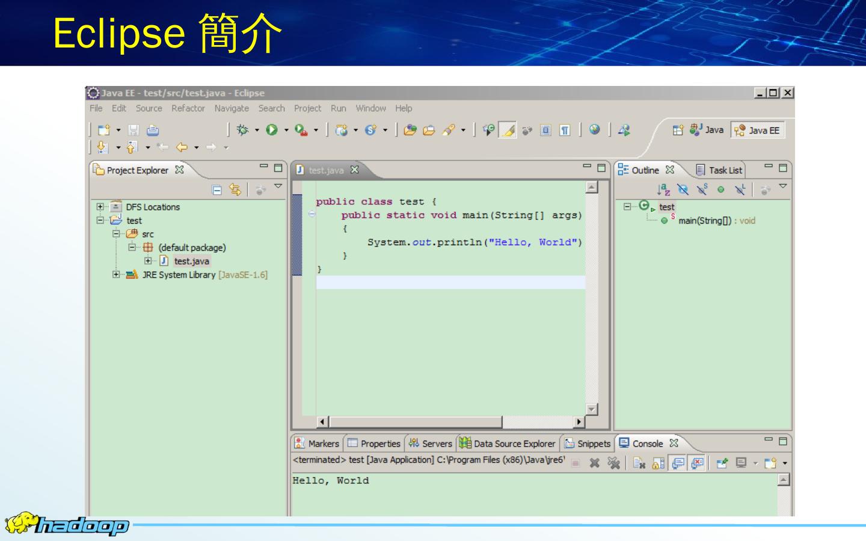Viewport: 866px width, 541px height.
Task: Toggle alphabetical sort in Outline view
Action: pos(663,190)
